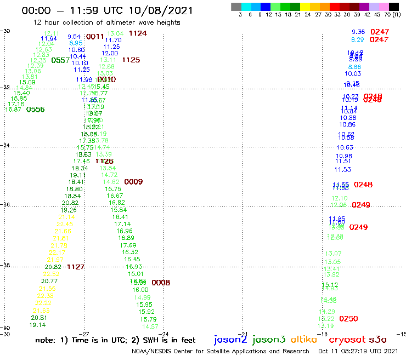Click the '1127' time label
The height and width of the screenshot is (356, 406).
pos(76,267)
